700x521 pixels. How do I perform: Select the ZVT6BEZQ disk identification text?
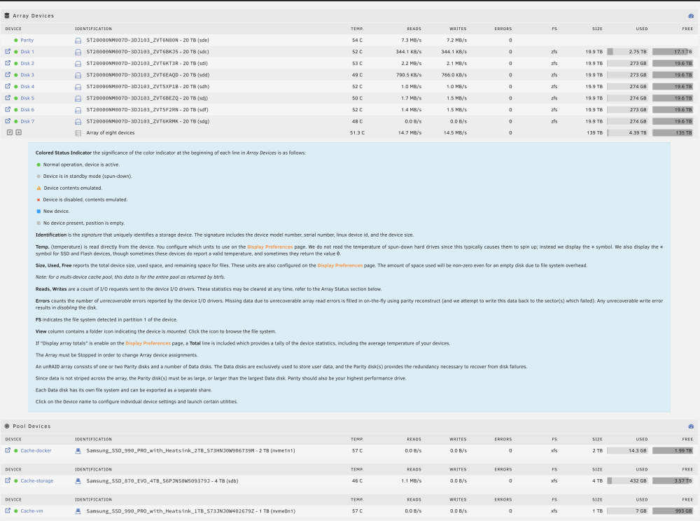(x=147, y=98)
